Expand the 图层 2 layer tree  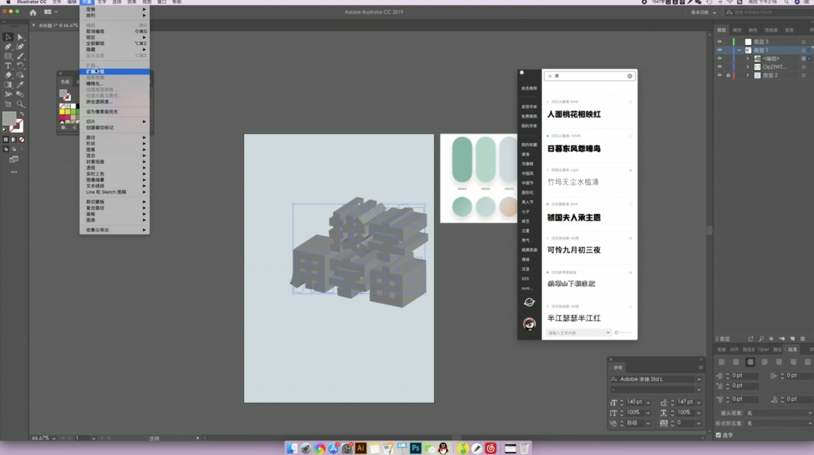pos(748,75)
